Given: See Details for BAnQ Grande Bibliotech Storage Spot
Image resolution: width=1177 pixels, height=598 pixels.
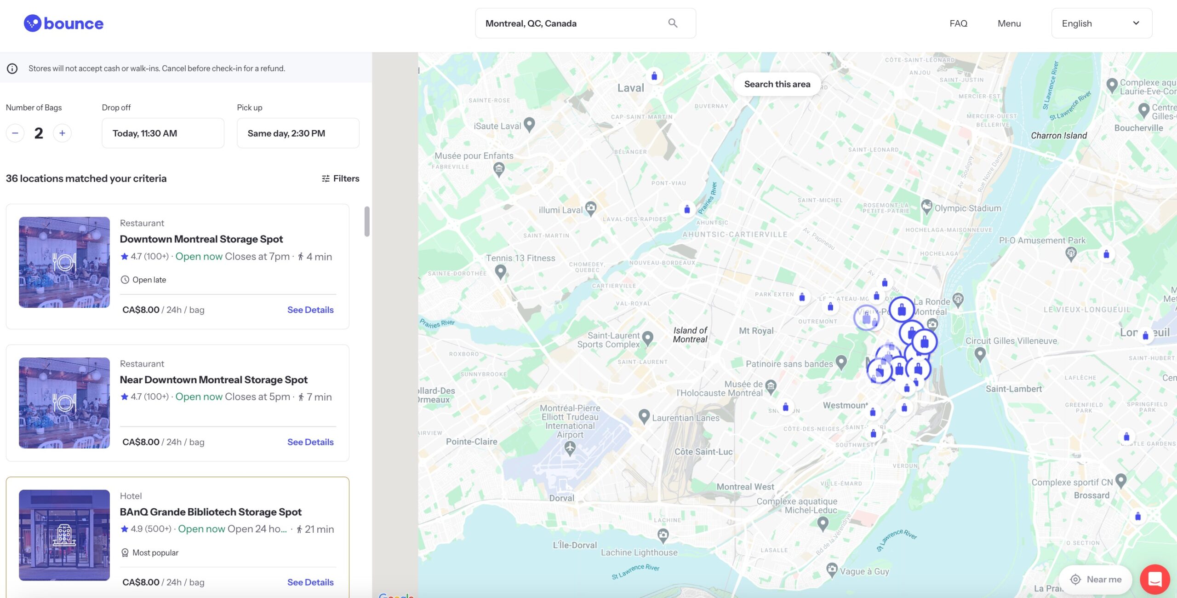Looking at the screenshot, I should tap(310, 581).
